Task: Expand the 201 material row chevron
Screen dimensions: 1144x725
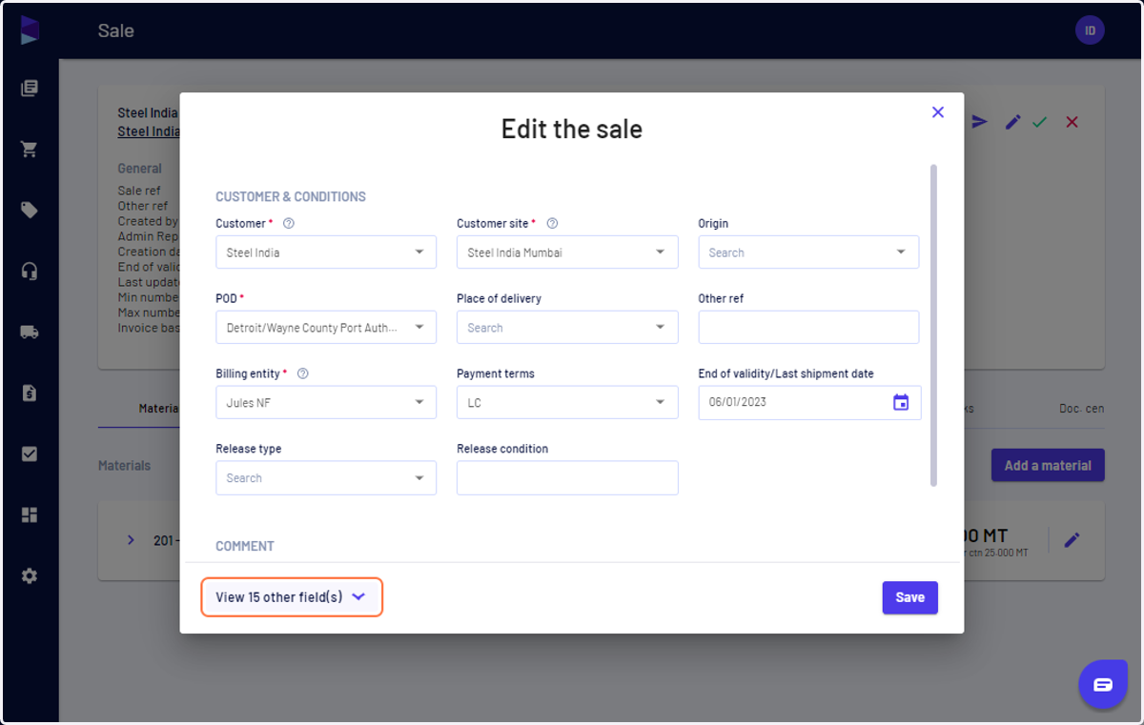Action: 132,540
